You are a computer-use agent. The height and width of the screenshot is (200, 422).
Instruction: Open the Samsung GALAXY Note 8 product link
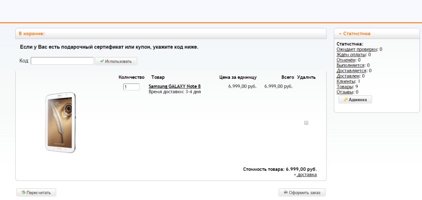[x=174, y=87]
